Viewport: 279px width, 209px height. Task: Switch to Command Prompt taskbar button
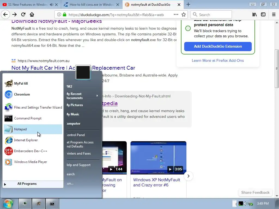(x=52, y=204)
